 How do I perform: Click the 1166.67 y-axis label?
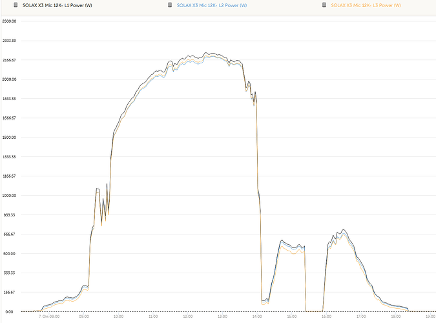[x=9, y=176]
